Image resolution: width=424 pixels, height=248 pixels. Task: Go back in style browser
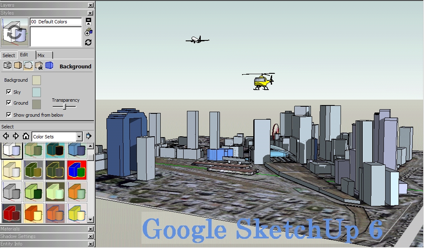[6, 136]
